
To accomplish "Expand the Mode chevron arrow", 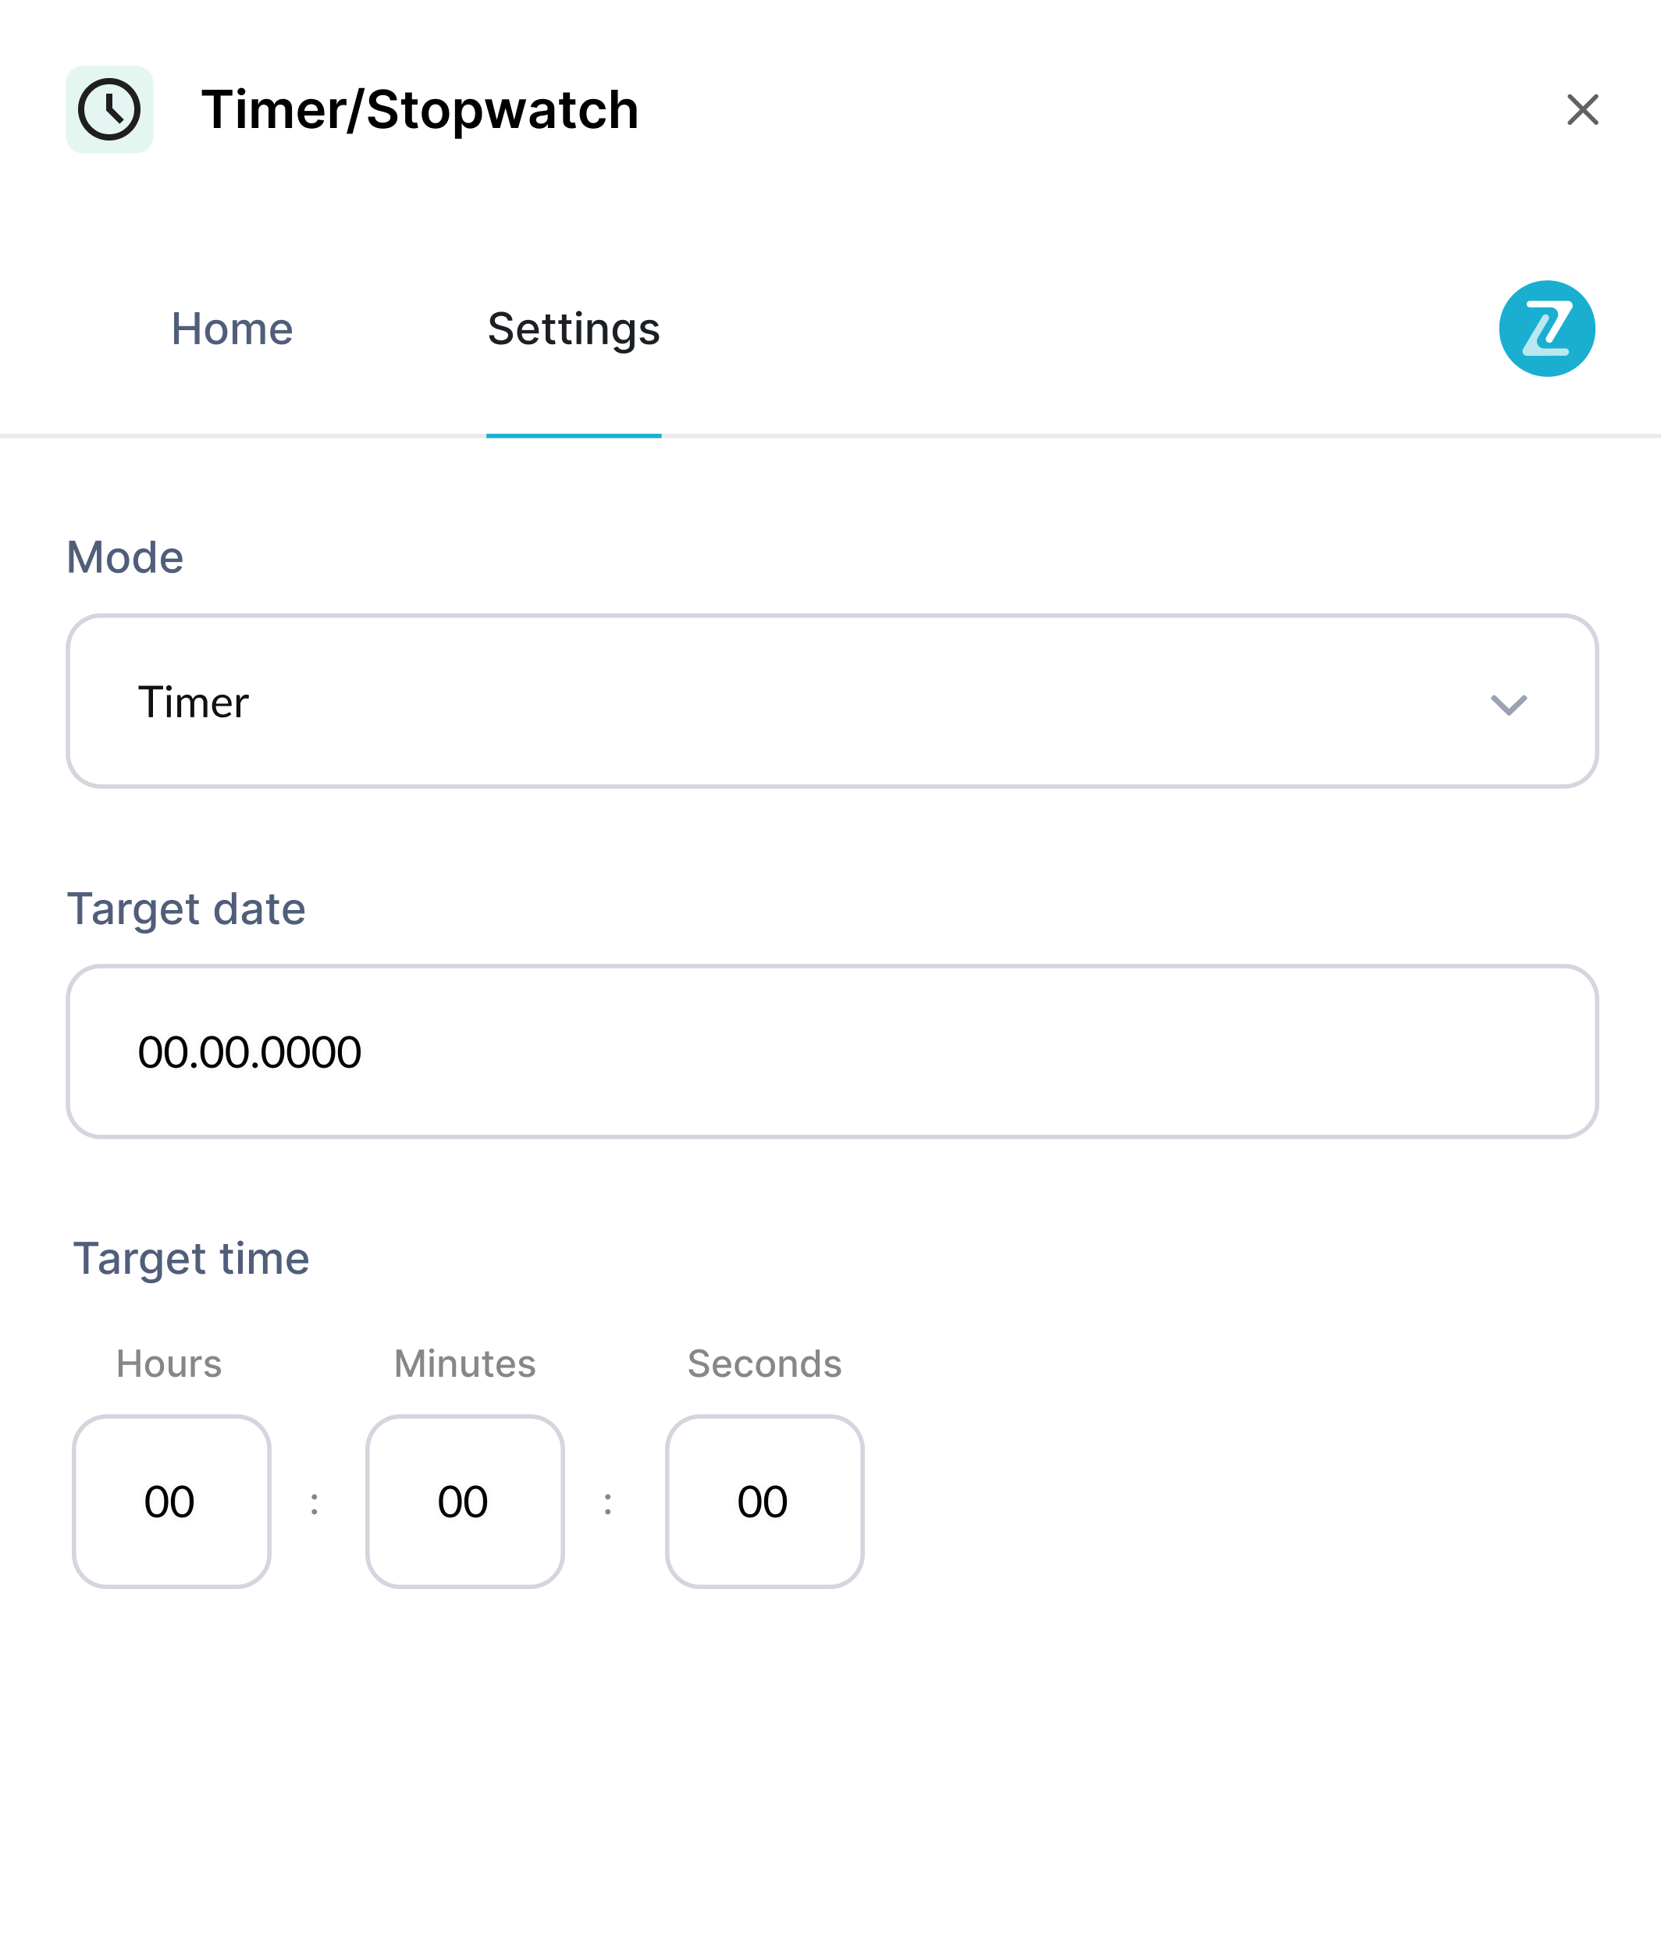I will click(1508, 704).
